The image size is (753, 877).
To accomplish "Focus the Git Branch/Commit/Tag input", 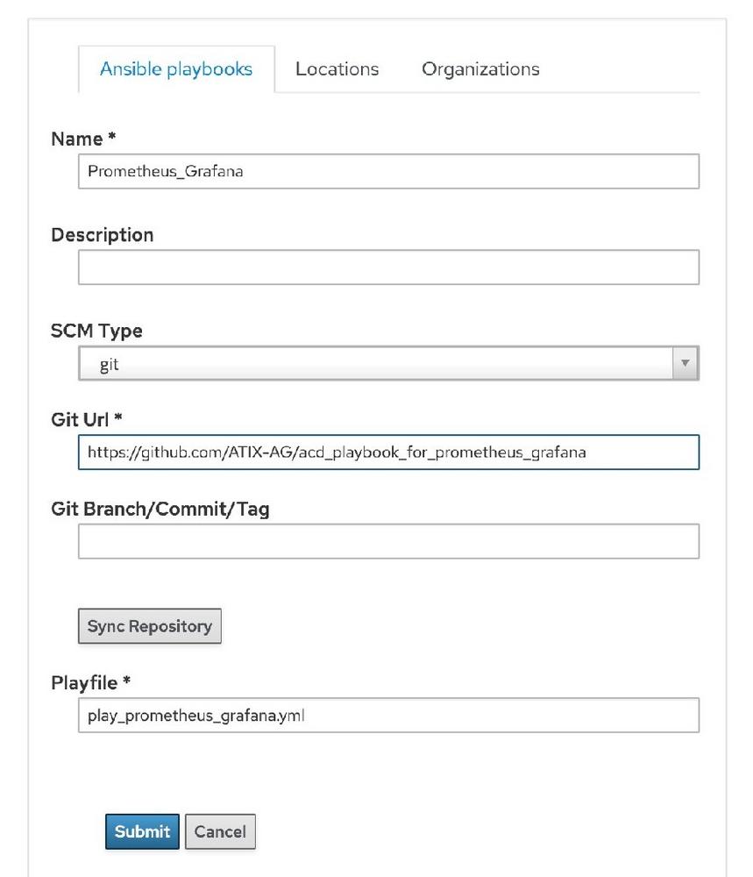I will [388, 541].
